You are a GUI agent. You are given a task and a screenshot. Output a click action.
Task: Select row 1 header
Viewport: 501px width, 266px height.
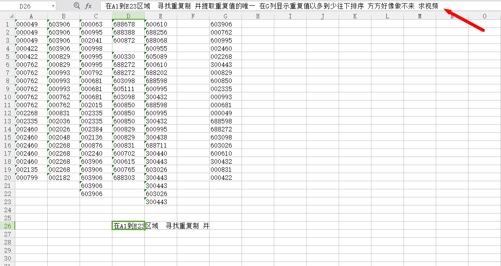click(8, 24)
